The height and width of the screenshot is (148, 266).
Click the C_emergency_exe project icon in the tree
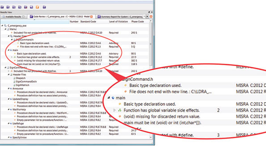click(x=5, y=26)
